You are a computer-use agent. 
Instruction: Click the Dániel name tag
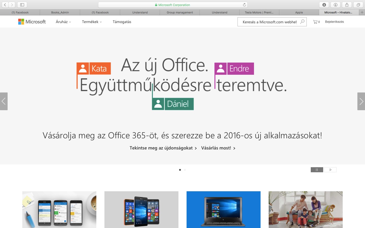[173, 104]
